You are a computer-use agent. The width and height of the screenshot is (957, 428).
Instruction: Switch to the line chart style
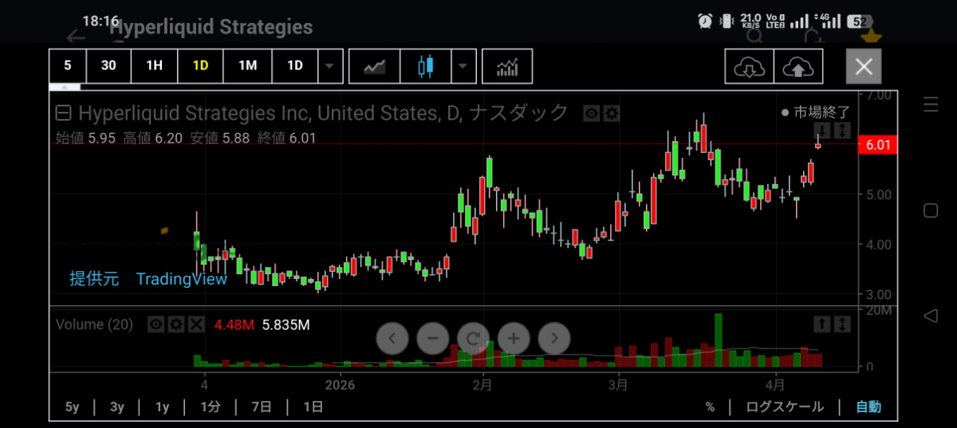(x=375, y=66)
